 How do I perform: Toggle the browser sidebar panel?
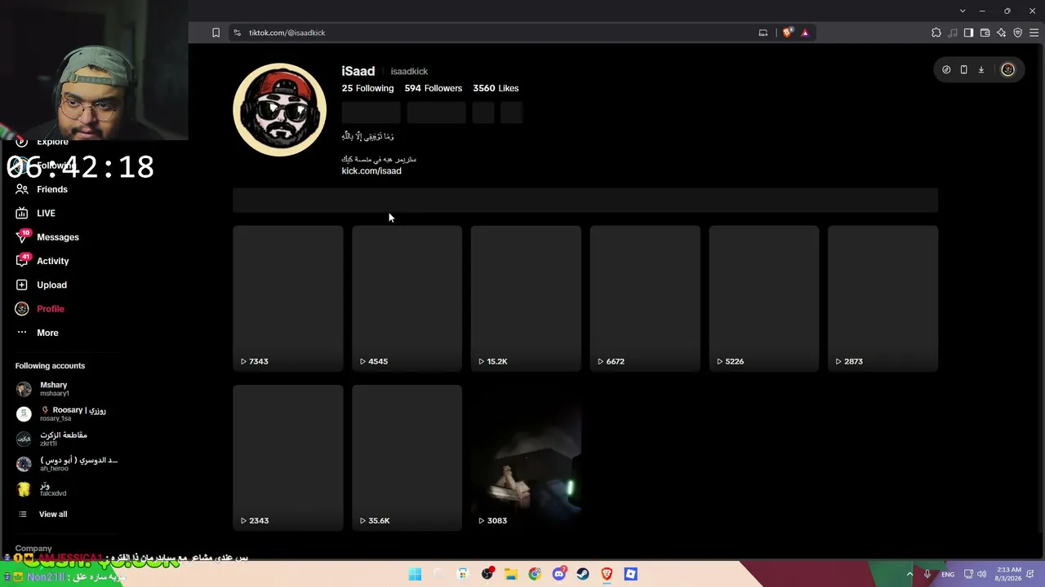968,33
